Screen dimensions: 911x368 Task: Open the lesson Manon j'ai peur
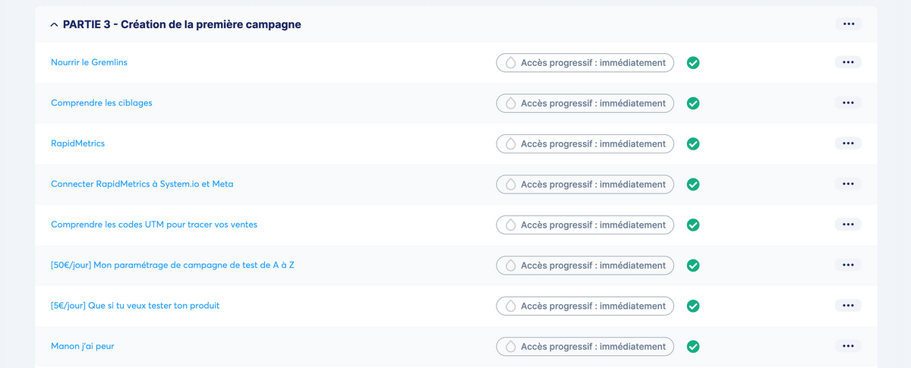point(83,346)
